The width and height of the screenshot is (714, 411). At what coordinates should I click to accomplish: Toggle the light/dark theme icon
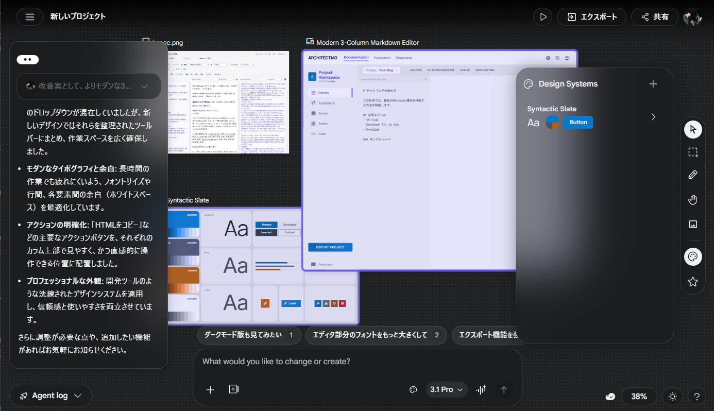(672, 397)
